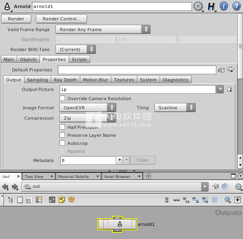The image size is (243, 239).
Task: Open help with the blue question icon
Action: 237,6
